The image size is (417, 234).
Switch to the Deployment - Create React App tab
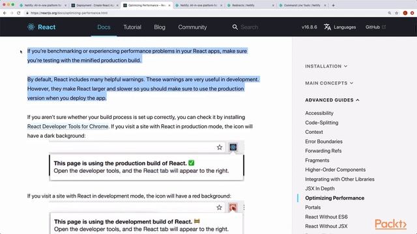tap(95, 5)
